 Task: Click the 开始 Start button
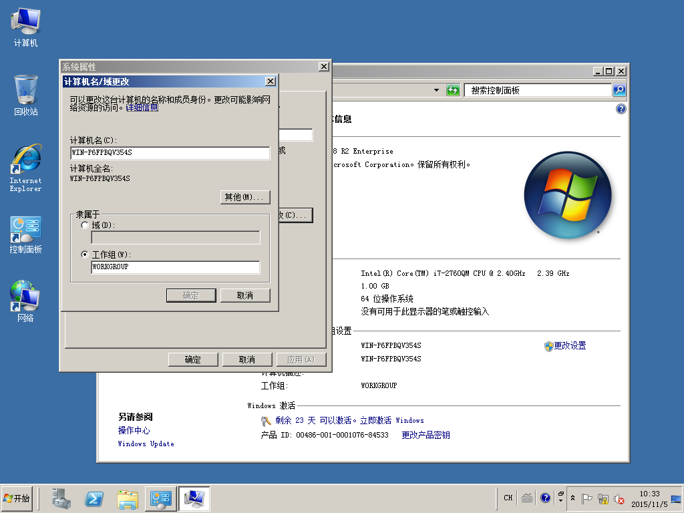point(17,498)
